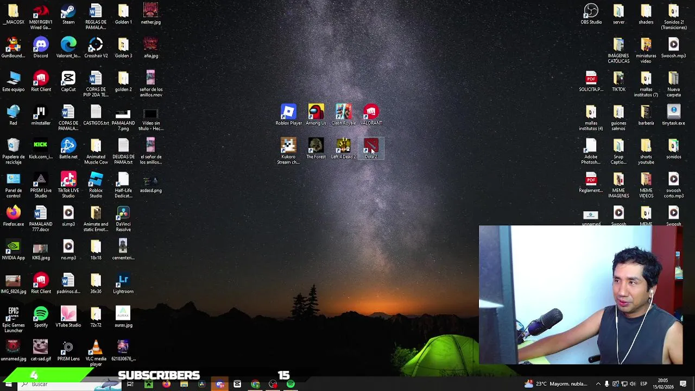
Task: Select the guiones salmos folder
Action: (x=618, y=118)
